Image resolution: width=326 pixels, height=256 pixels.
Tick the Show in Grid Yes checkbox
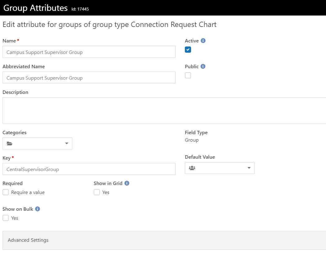97,192
